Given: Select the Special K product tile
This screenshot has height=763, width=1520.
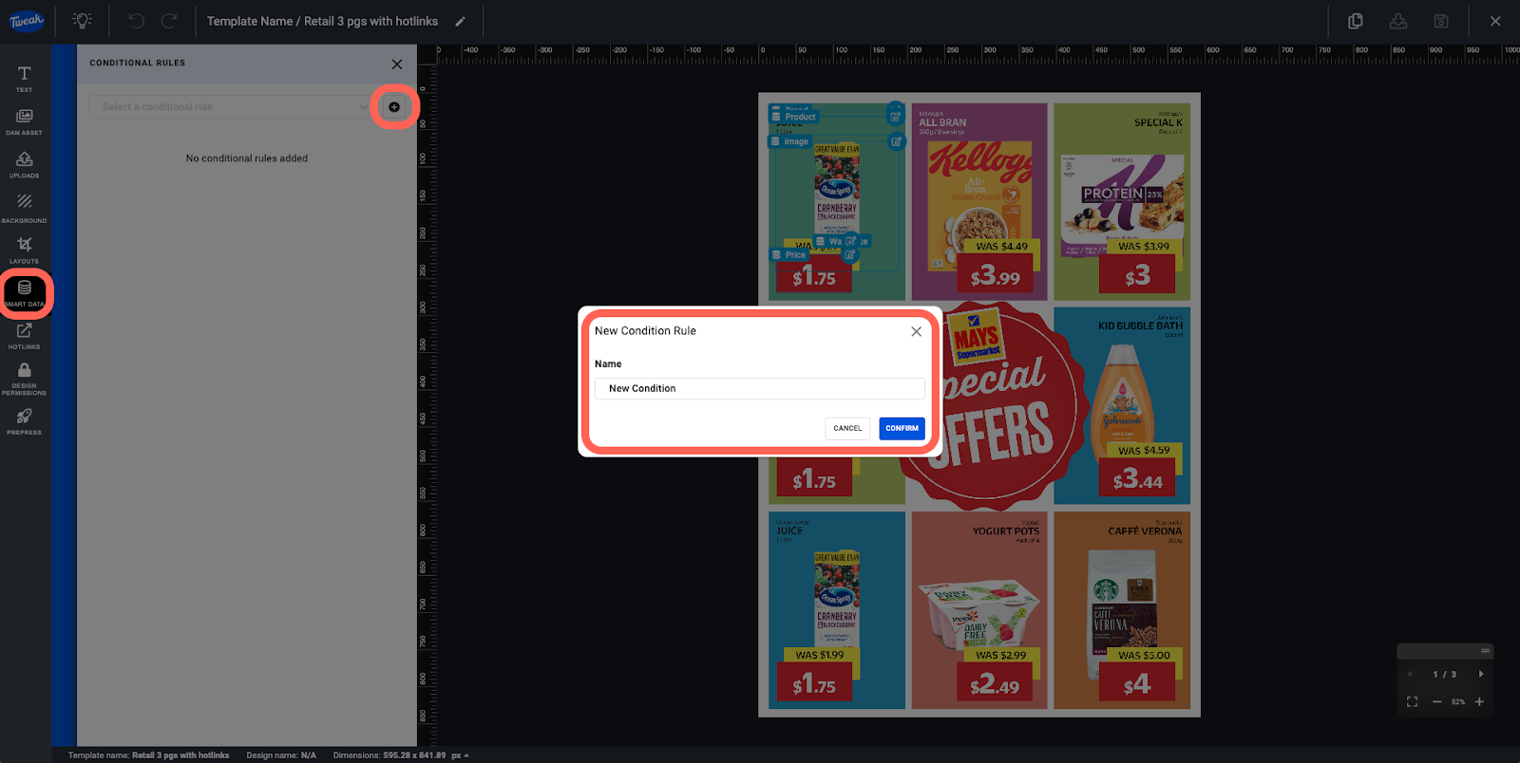Looking at the screenshot, I should click(x=1122, y=201).
